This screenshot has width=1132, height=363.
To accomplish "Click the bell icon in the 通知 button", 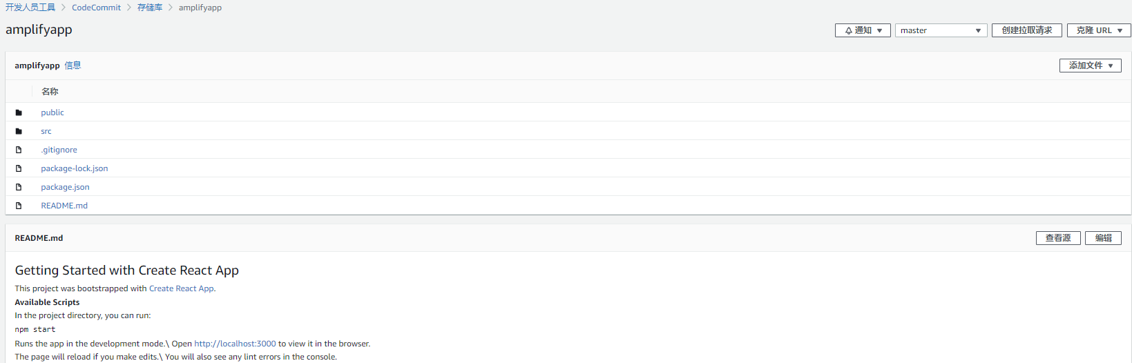I will point(848,30).
